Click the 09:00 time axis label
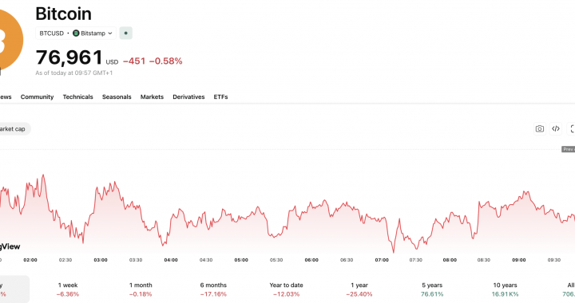 (519, 260)
